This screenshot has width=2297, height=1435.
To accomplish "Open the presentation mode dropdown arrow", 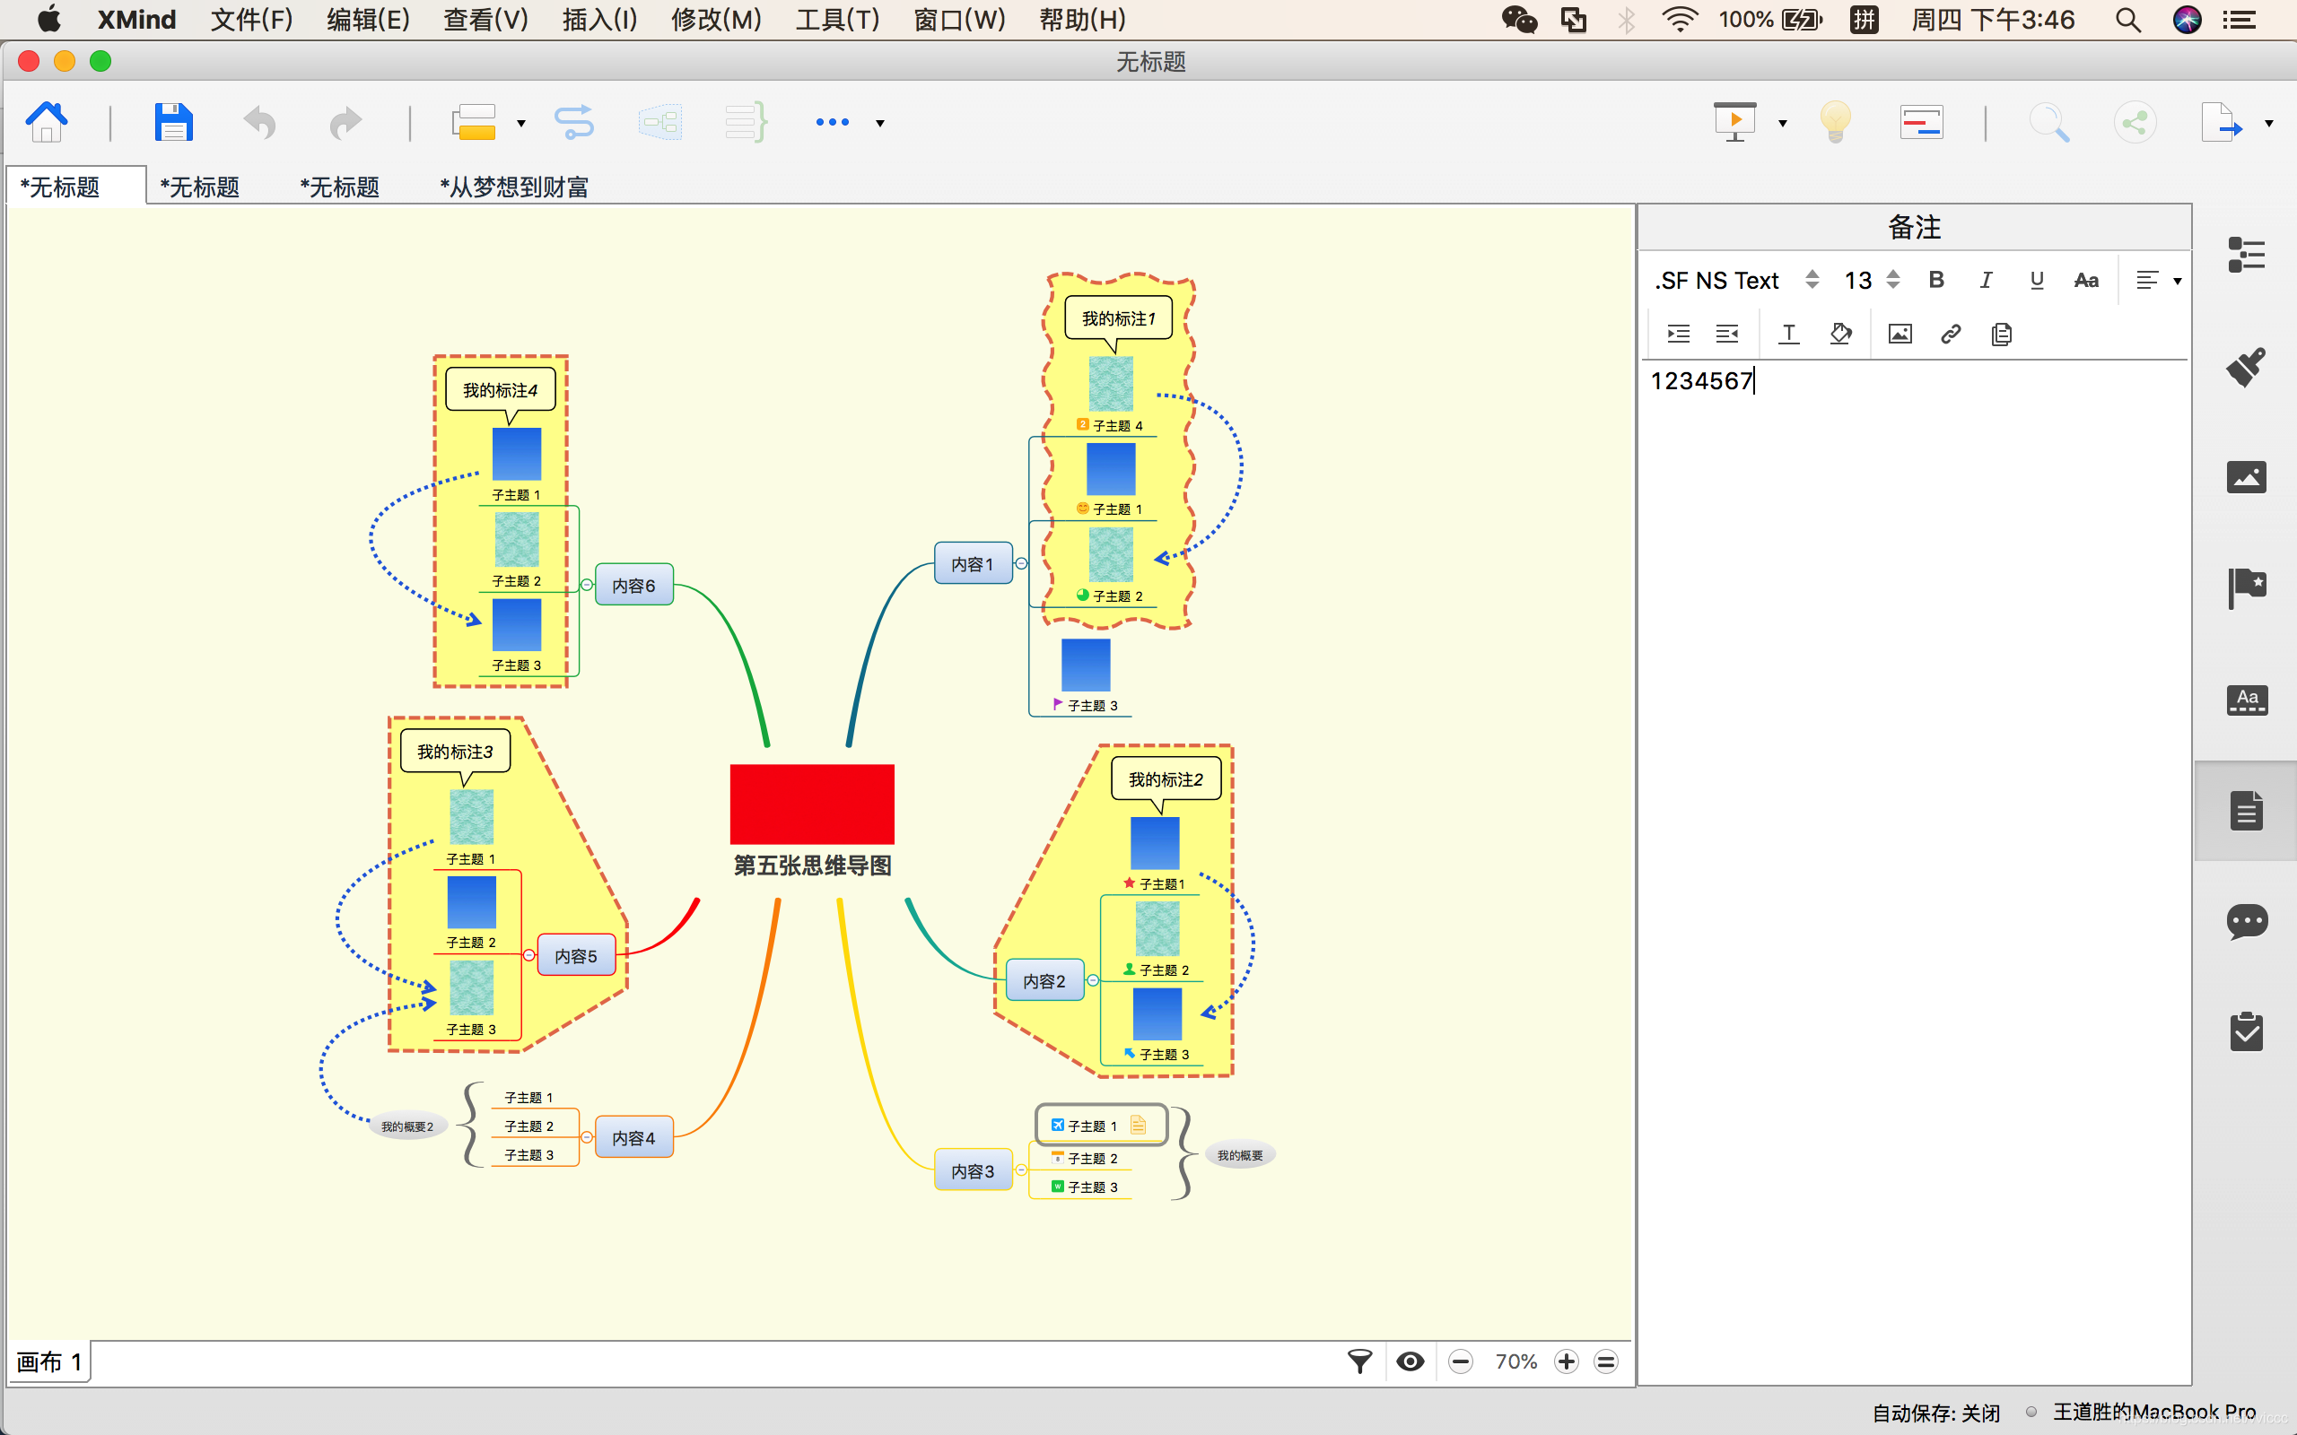I will pyautogui.click(x=1783, y=124).
